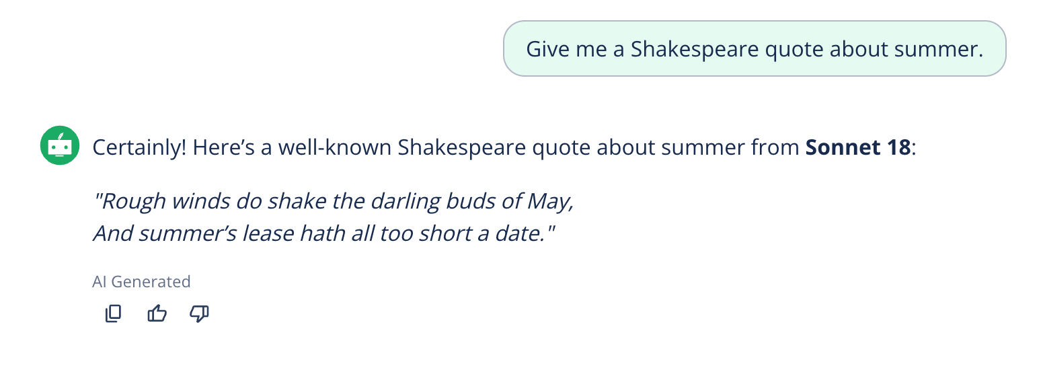The width and height of the screenshot is (1041, 366).
Task: Click the "AI Generated" label
Action: pos(141,282)
